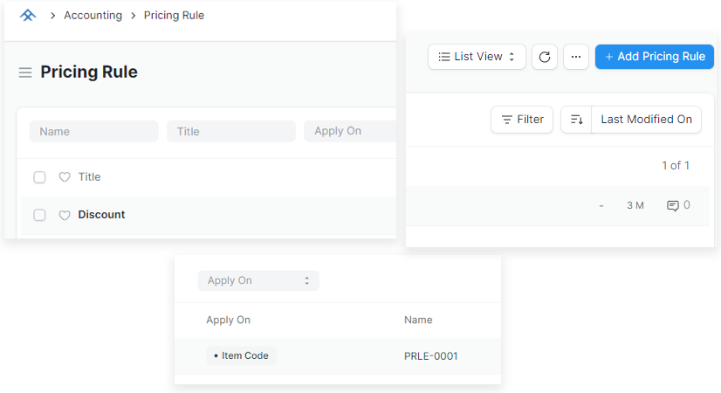Tick the Discount row checkbox
The image size is (721, 393).
[39, 215]
